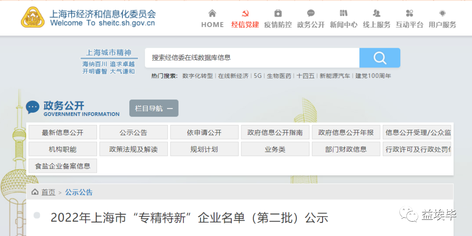Click the blue chat bubble beside 政务公开 heading
Screen dimensions: 472x236
(32, 107)
